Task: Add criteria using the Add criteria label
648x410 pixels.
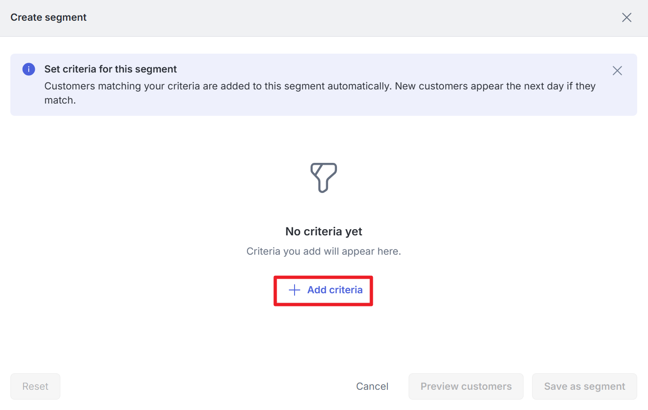Action: 335,290
